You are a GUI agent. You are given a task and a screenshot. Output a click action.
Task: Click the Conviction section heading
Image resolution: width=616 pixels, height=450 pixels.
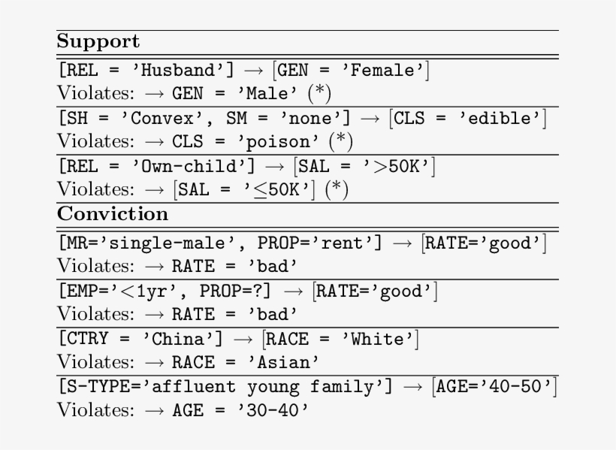113,213
